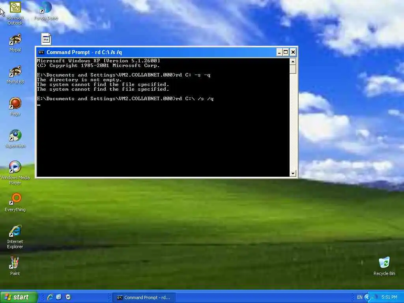Click the scrollbar up arrow in Command Prompt
Viewport: 404px width, 303px height.
(293, 62)
